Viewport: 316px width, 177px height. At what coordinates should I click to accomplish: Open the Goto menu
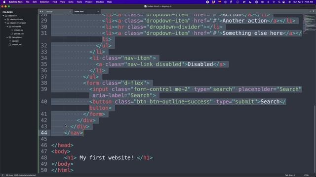tap(71, 2)
